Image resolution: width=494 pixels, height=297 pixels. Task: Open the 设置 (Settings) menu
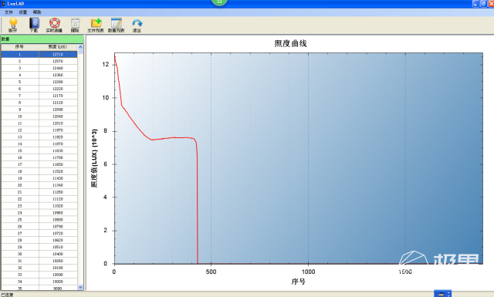[22, 12]
